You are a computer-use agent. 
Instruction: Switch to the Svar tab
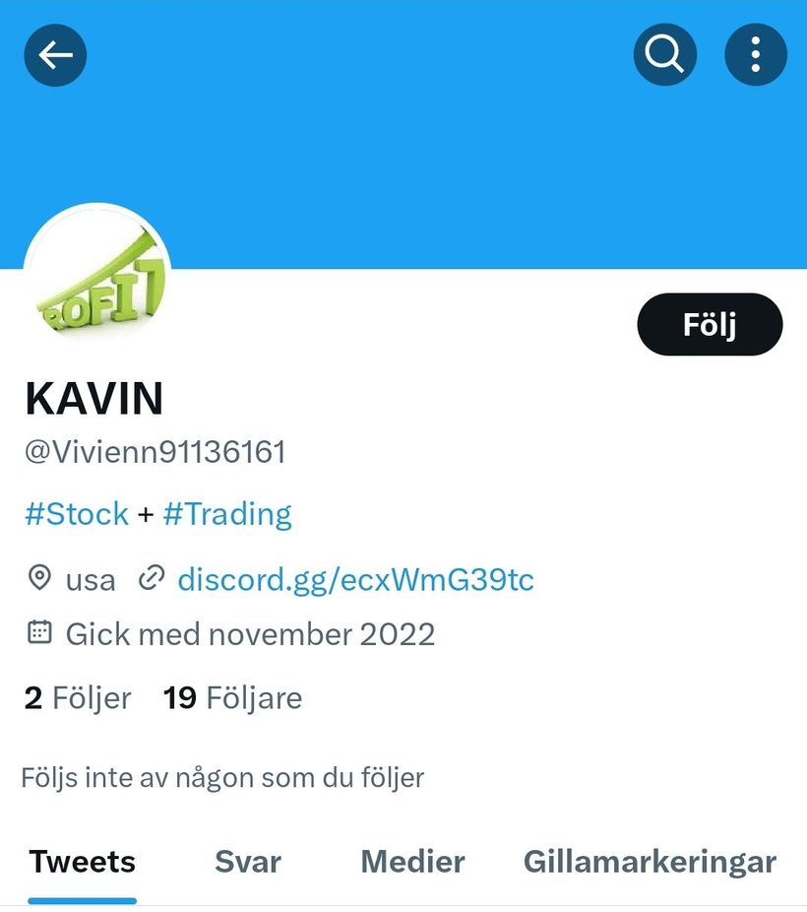click(x=248, y=862)
